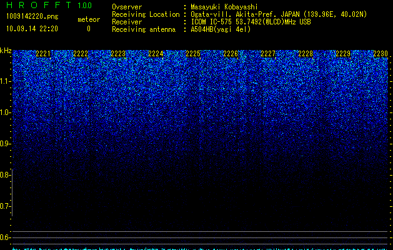Click the 2222 time marker
Viewport: 393px width, 250px height.
(81, 54)
